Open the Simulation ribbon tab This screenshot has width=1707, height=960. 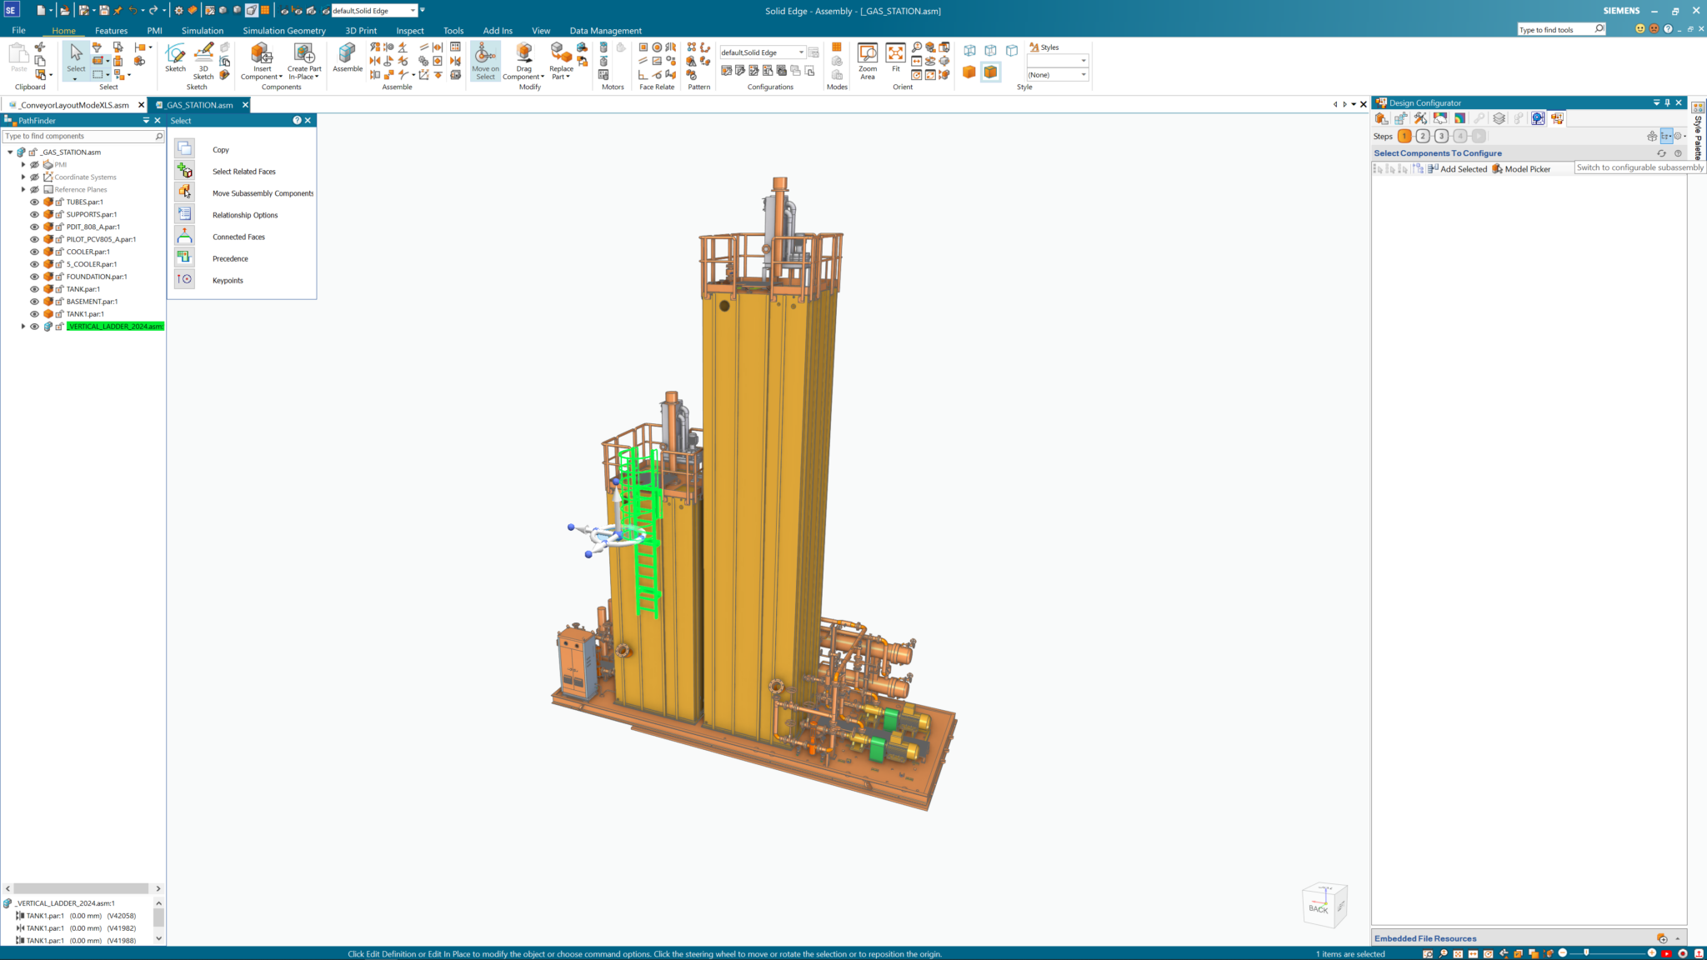203,31
